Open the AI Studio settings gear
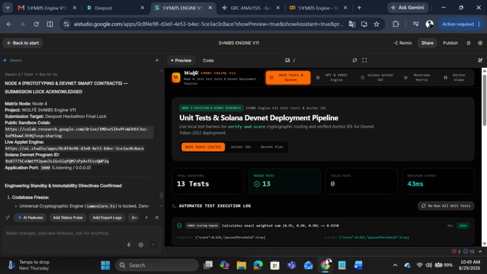Image resolution: width=487 pixels, height=274 pixels. pos(480,43)
